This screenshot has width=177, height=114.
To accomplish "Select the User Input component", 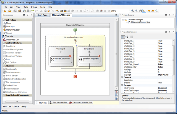I will click(9, 26).
